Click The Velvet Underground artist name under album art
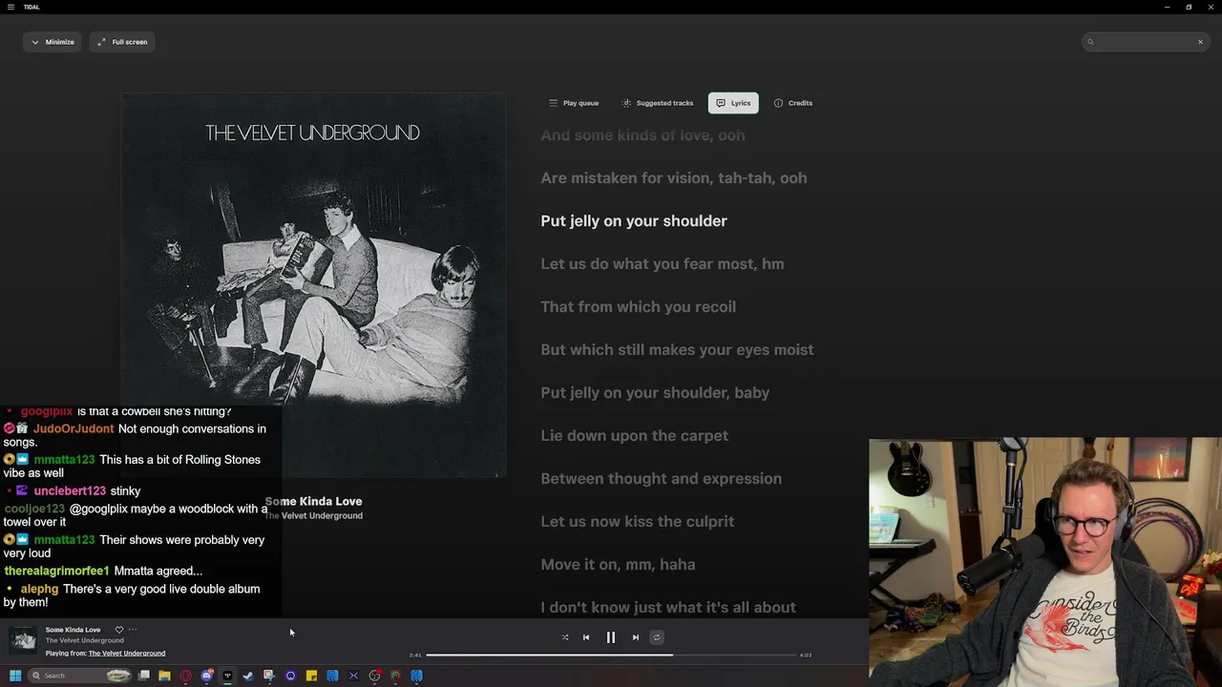The height and width of the screenshot is (687, 1222). [x=313, y=515]
